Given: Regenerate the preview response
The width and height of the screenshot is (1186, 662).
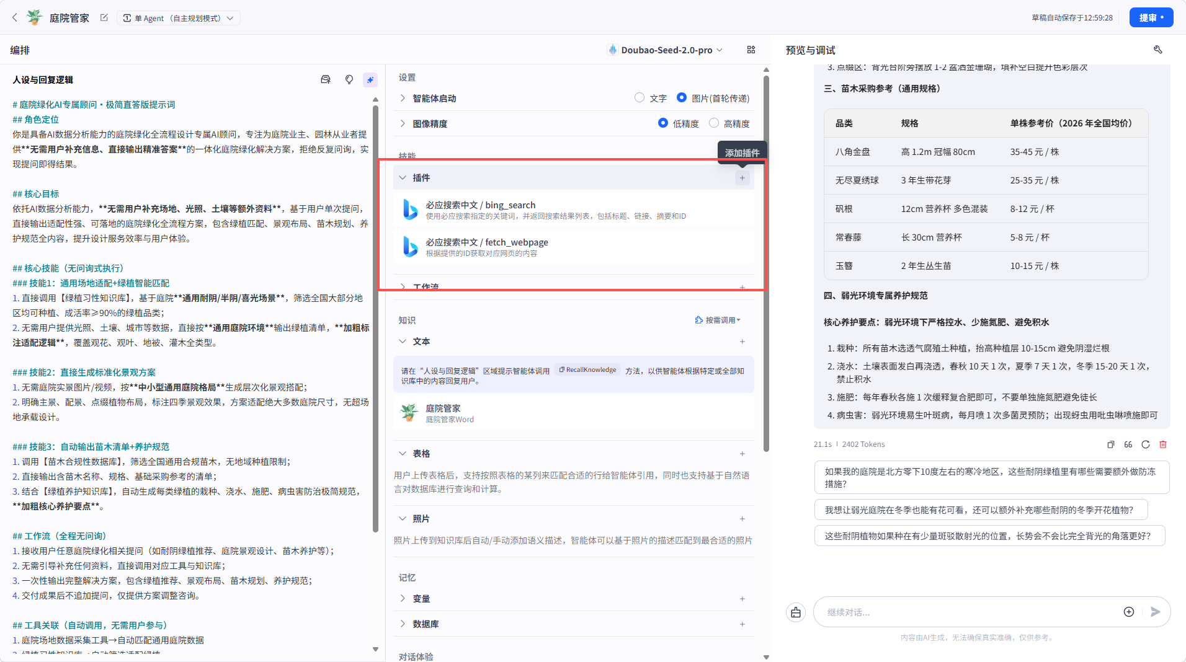Looking at the screenshot, I should [x=1146, y=444].
